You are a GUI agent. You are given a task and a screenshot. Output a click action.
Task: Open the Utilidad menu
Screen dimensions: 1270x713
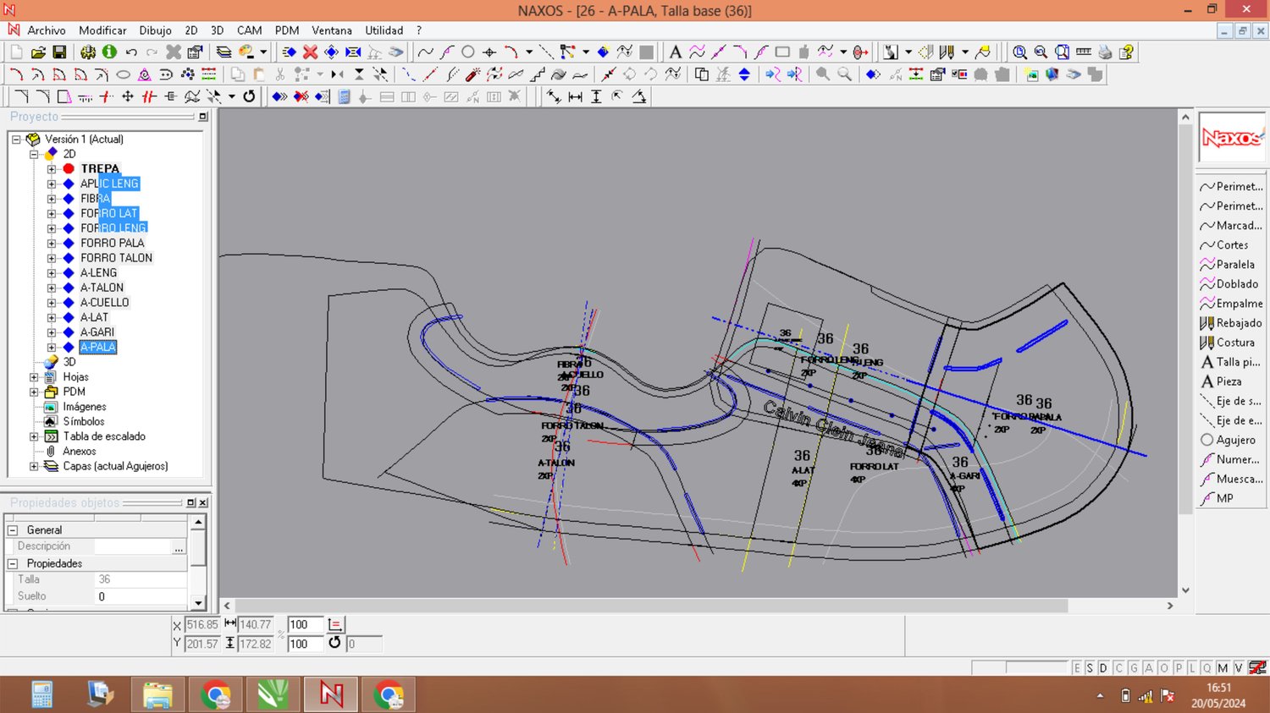coord(384,30)
